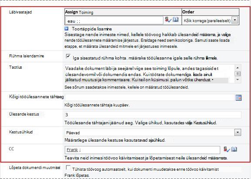Viewport: 251px width, 179px height.
Task: Open address book beside Läbivaatajad field
Action: pyautogui.click(x=176, y=20)
